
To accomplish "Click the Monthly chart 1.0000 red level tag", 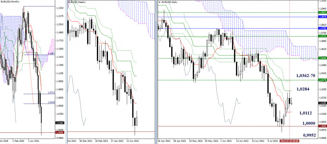I will point(60,132).
